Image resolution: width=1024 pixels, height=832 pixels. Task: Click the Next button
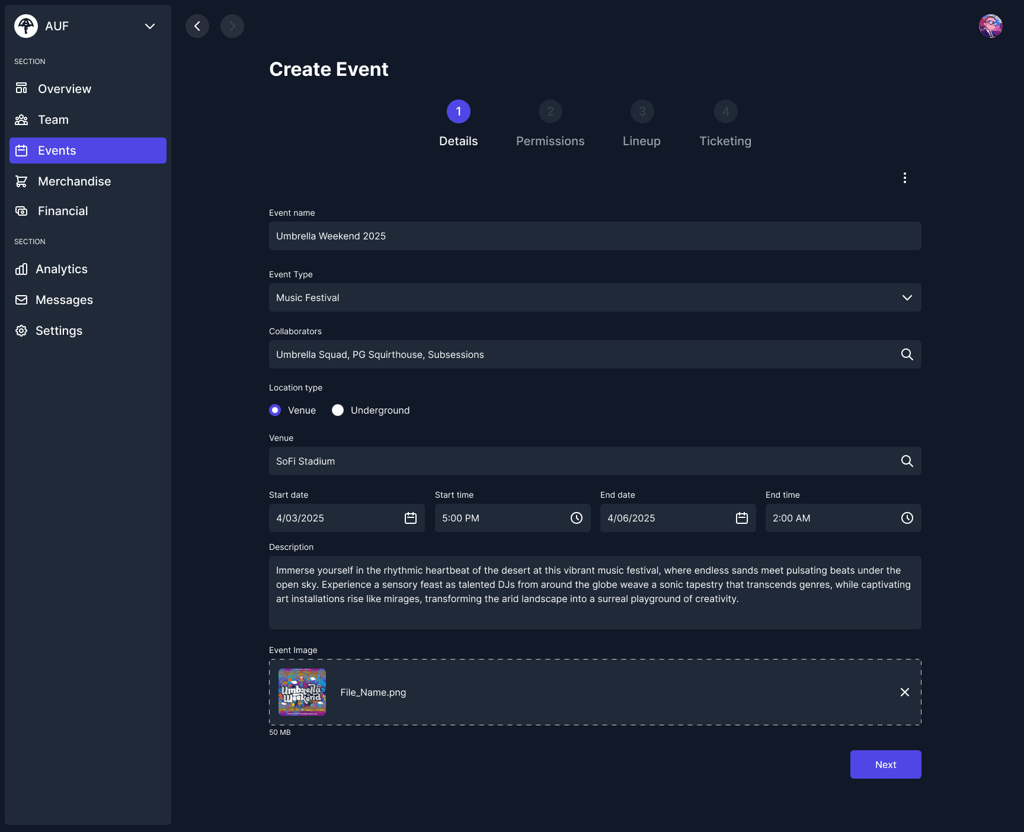pos(885,764)
